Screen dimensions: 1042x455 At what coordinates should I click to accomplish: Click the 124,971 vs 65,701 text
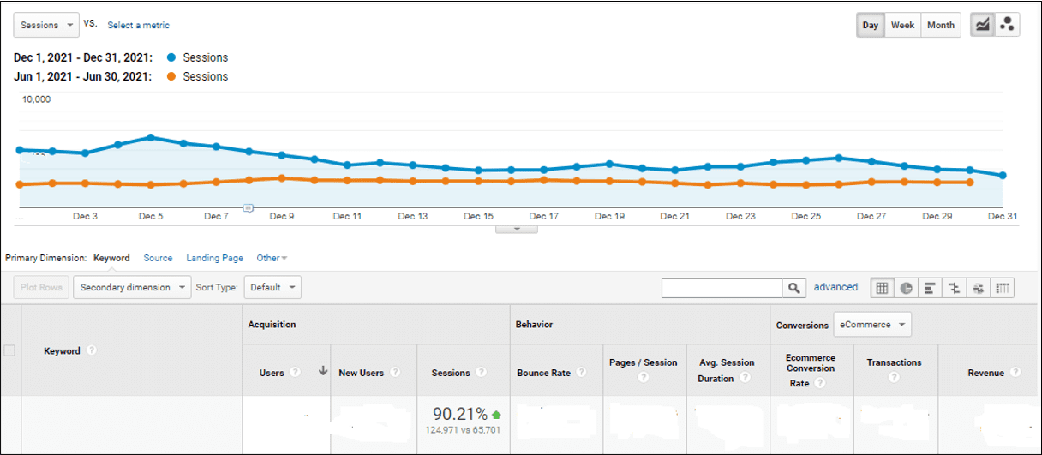[463, 432]
